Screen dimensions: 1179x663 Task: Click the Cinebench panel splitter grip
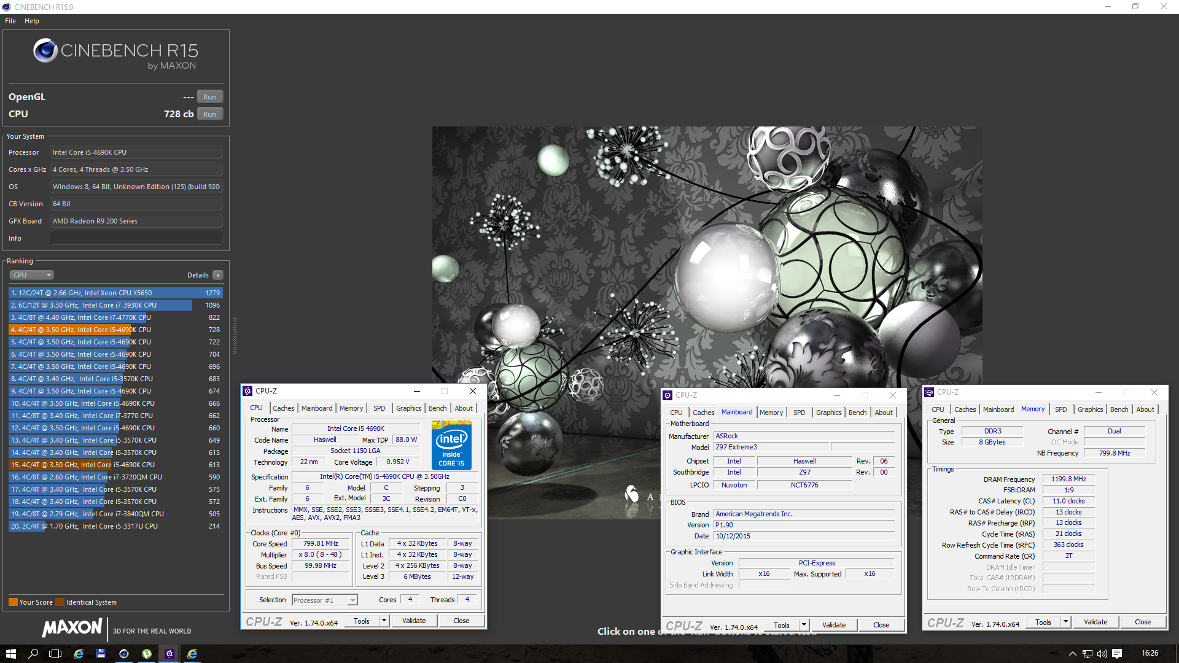point(234,336)
